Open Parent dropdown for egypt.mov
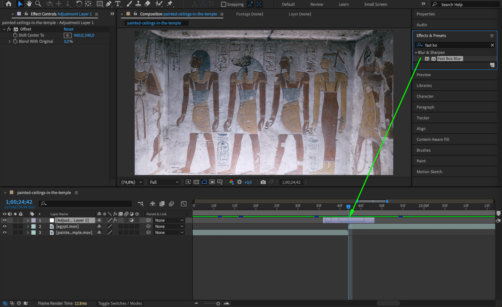Screen dimensions: 502x307 point(169,226)
